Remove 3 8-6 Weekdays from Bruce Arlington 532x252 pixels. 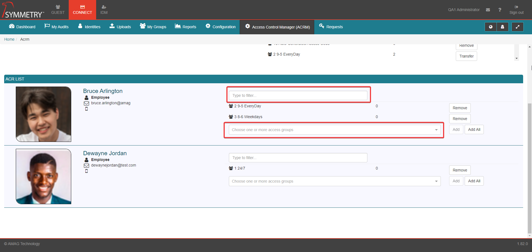click(460, 119)
